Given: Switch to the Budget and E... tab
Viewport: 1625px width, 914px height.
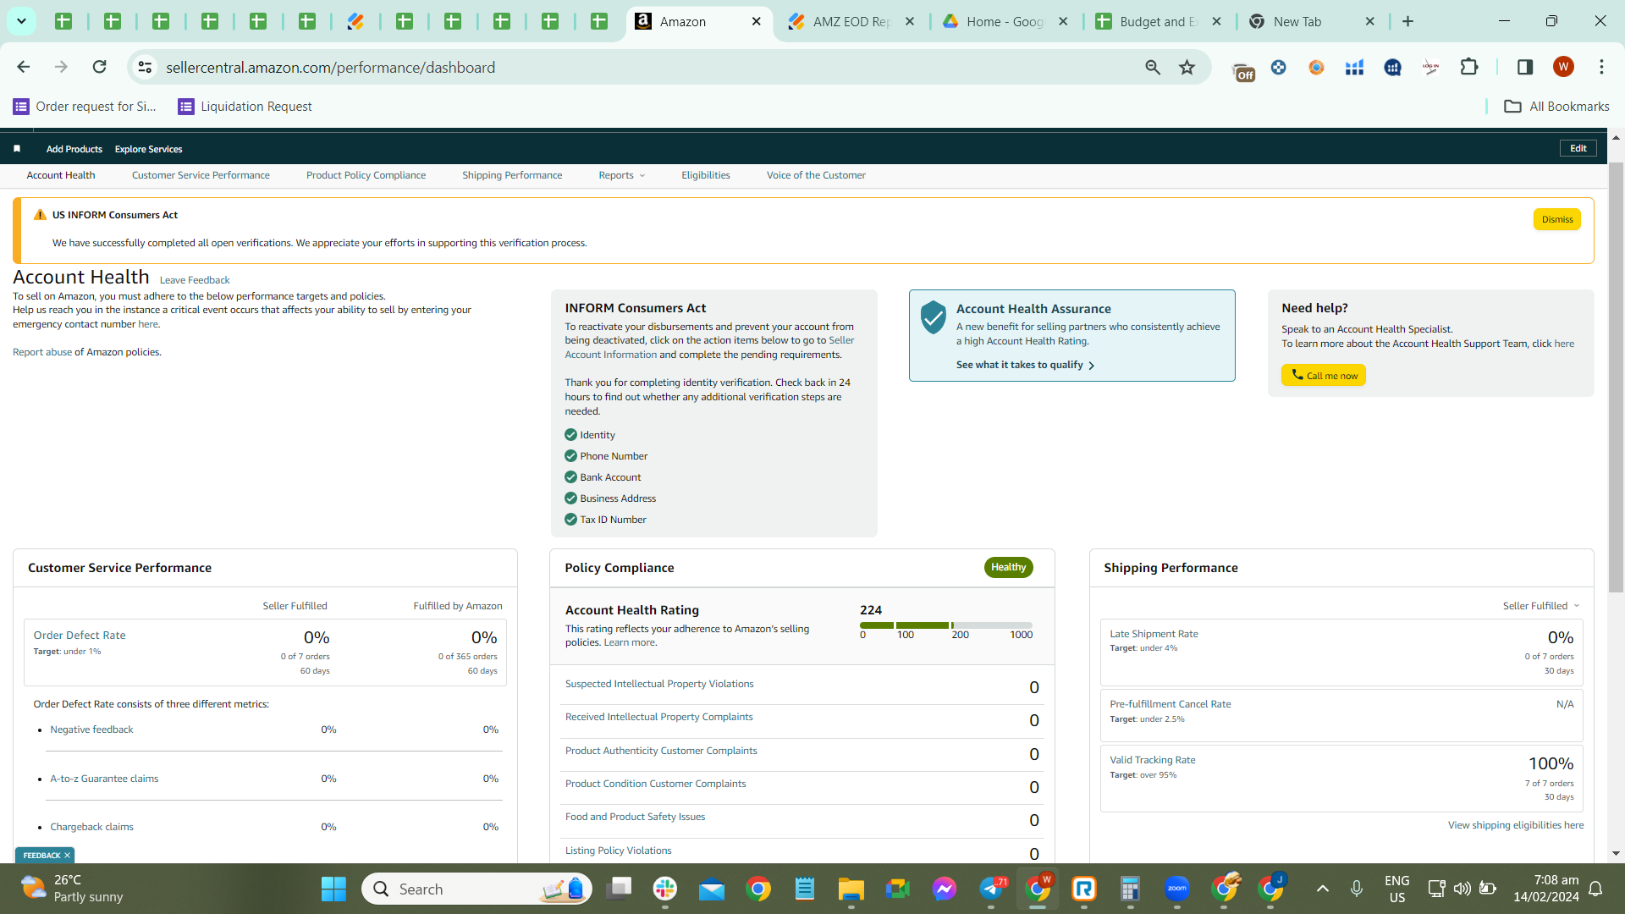Looking at the screenshot, I should tap(1159, 21).
